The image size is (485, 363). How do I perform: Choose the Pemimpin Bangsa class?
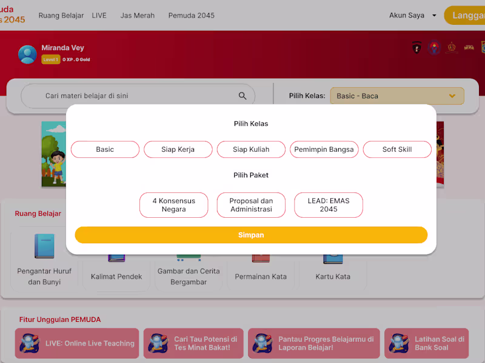point(324,149)
